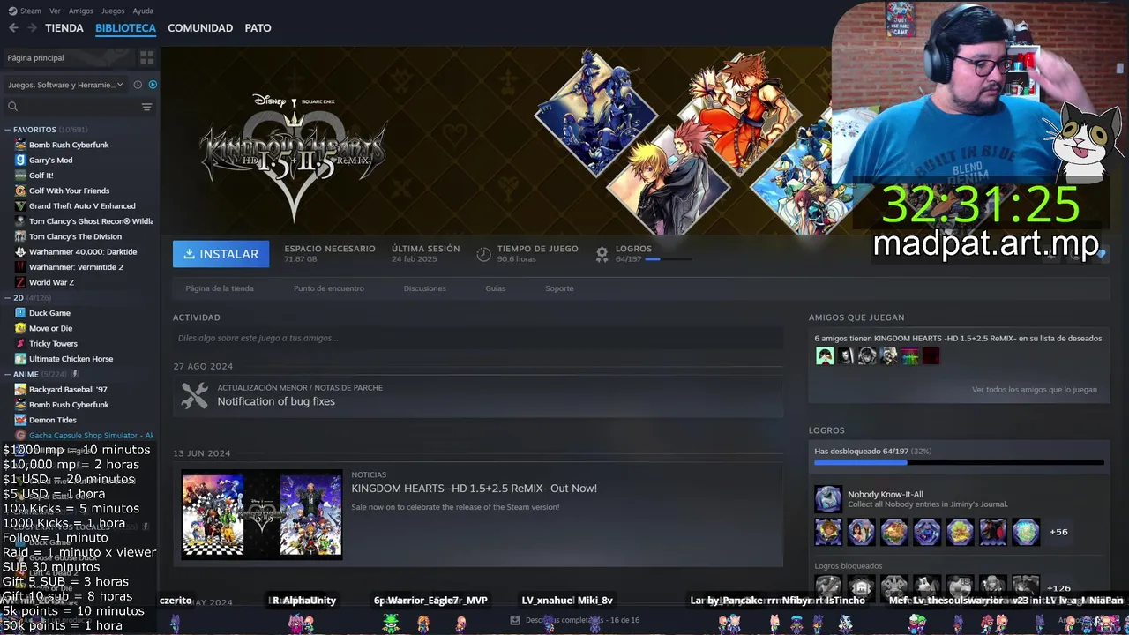Select Backyard Baseball '97 entry

pyautogui.click(x=68, y=390)
